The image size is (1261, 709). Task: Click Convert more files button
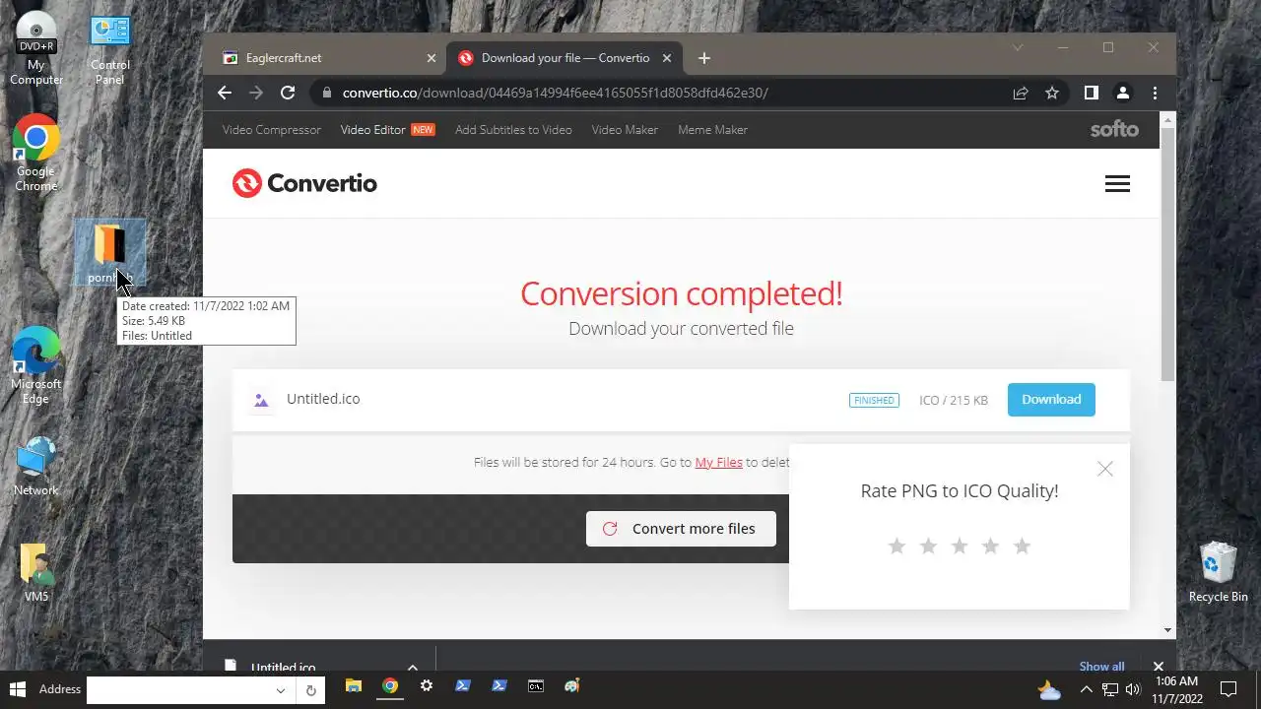(x=681, y=529)
